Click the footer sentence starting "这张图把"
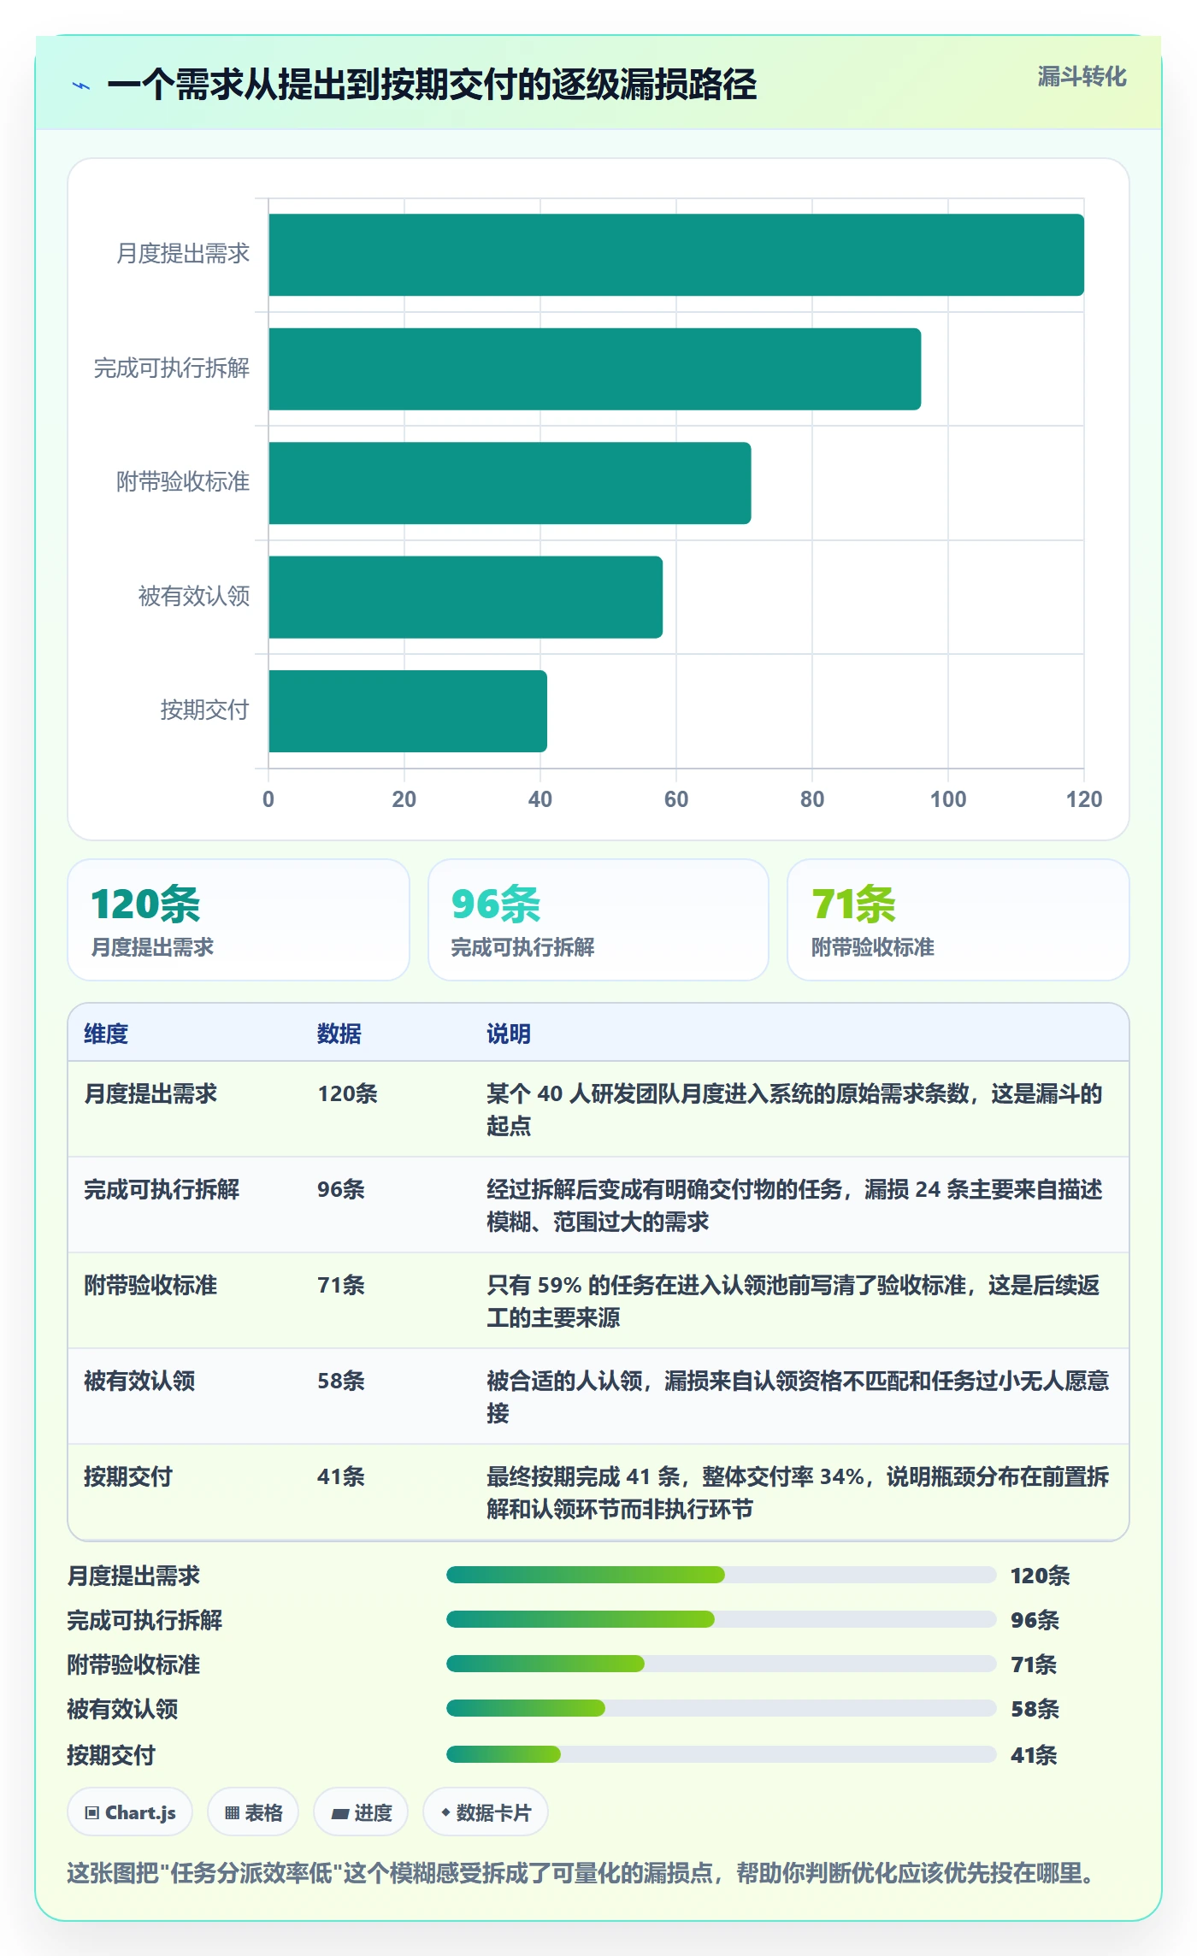1197x1956 pixels. coord(581,1873)
